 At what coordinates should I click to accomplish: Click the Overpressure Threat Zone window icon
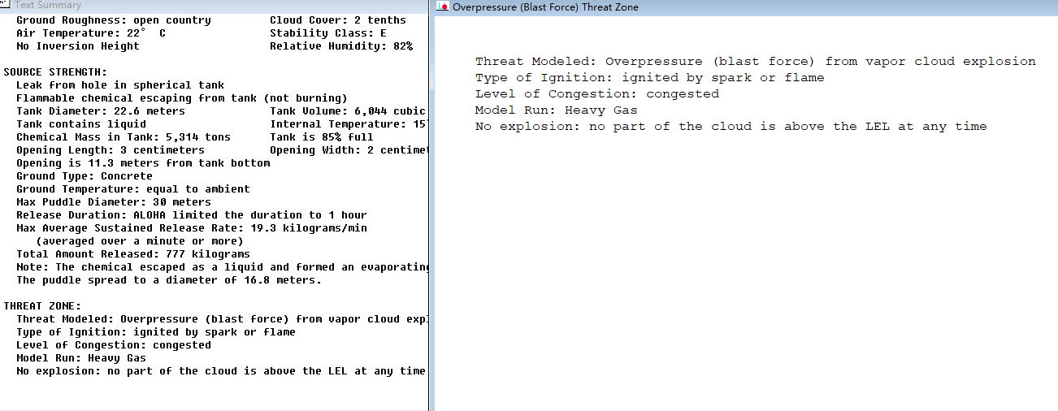pyautogui.click(x=443, y=6)
